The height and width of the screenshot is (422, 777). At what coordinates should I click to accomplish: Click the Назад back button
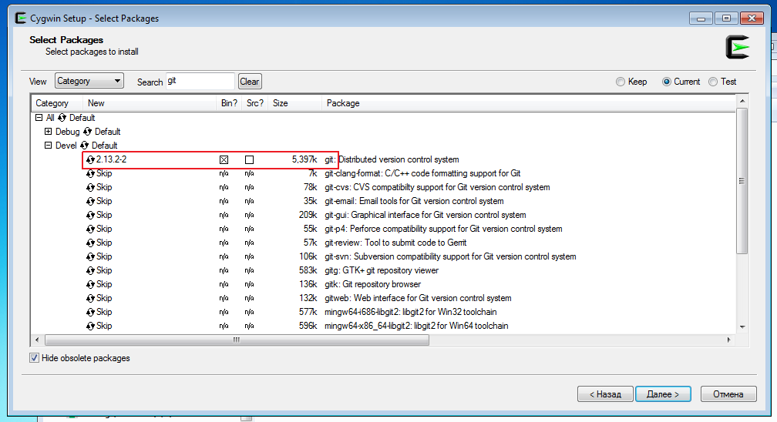pos(605,394)
